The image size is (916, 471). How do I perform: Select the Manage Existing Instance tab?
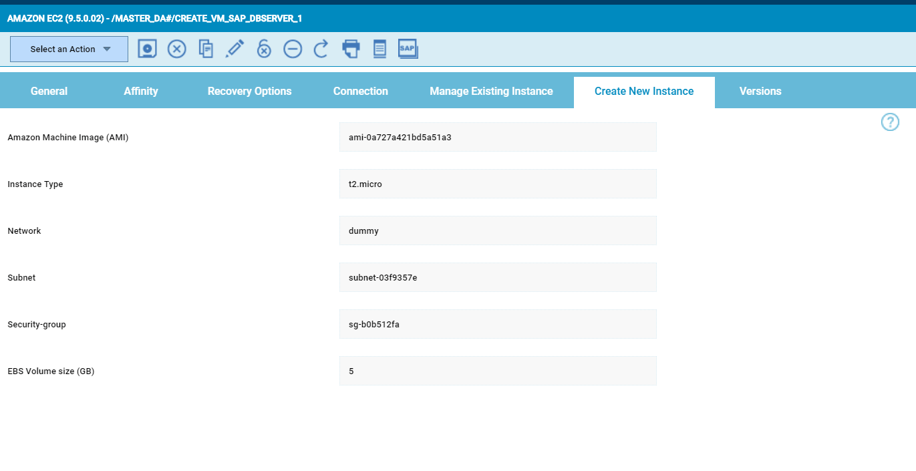point(491,92)
